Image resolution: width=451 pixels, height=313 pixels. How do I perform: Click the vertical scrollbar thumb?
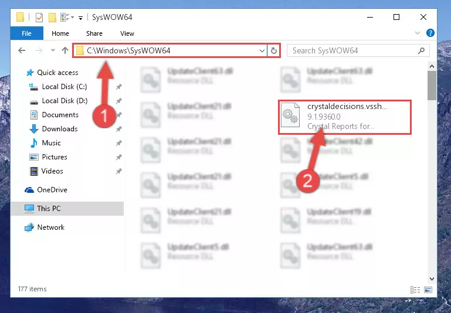coord(432,86)
